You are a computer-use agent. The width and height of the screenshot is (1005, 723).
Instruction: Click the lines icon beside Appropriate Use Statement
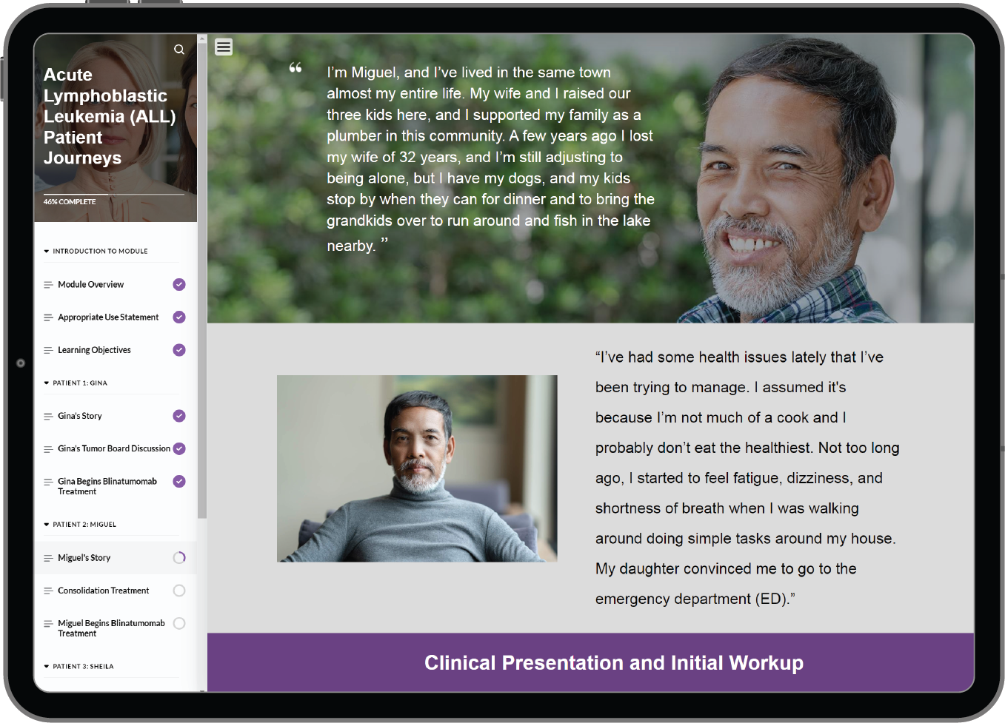point(48,317)
